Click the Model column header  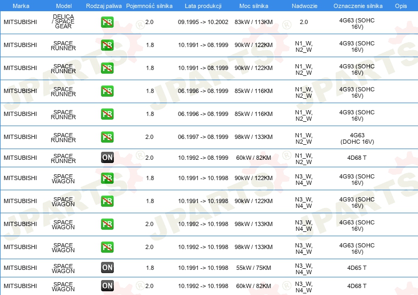tap(64, 6)
